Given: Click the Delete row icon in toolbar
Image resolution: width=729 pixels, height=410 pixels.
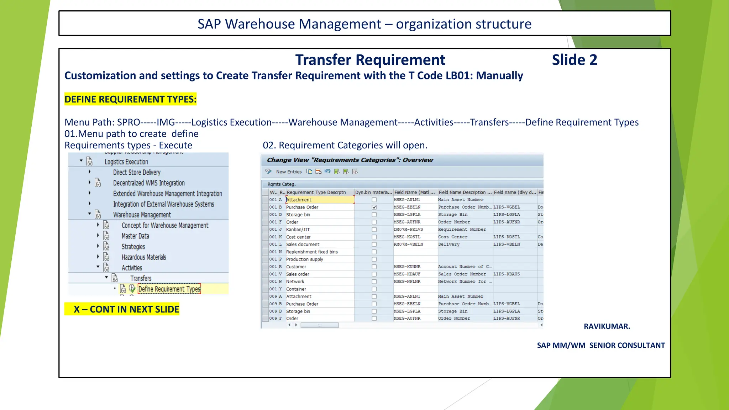Looking at the screenshot, I should click(x=319, y=172).
